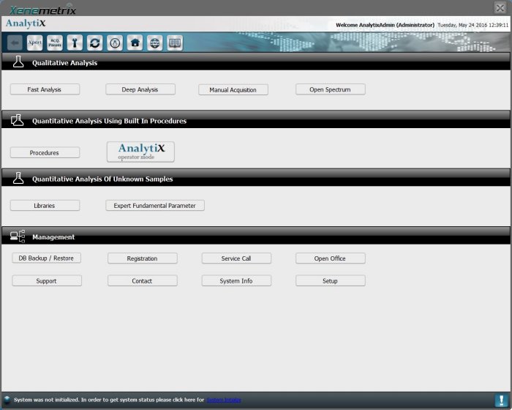
Task: Open the wrench tools icon
Action: 75,43
